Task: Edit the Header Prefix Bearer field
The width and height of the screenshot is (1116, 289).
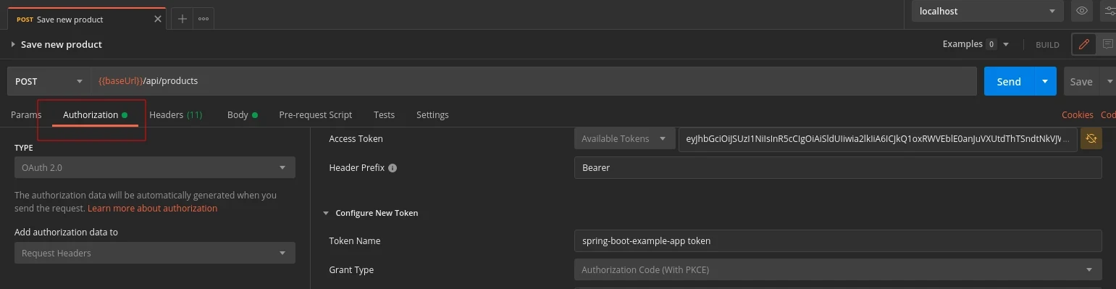Action: pos(838,167)
